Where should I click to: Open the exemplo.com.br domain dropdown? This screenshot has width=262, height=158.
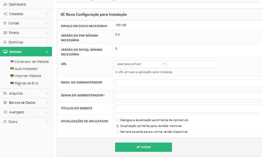click(141, 64)
